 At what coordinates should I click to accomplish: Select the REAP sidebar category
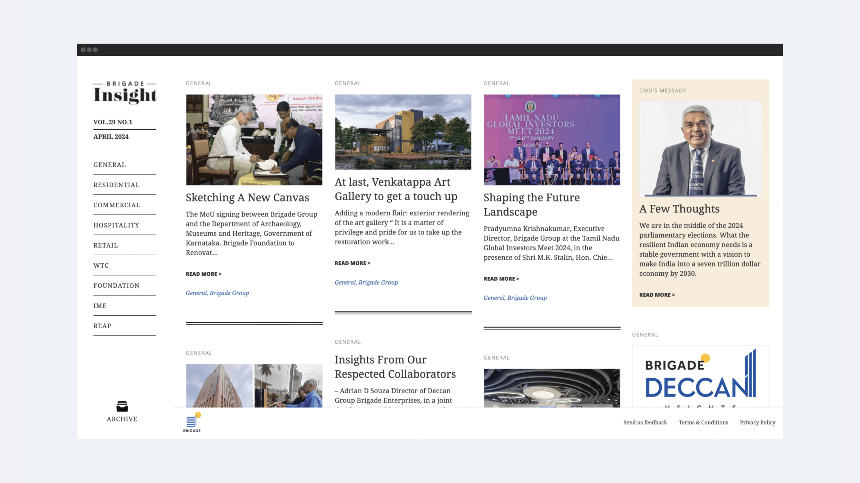click(102, 326)
